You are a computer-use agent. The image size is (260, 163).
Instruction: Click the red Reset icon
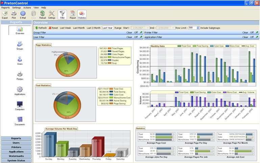click(50, 28)
